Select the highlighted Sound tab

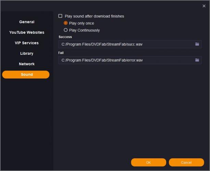26,75
